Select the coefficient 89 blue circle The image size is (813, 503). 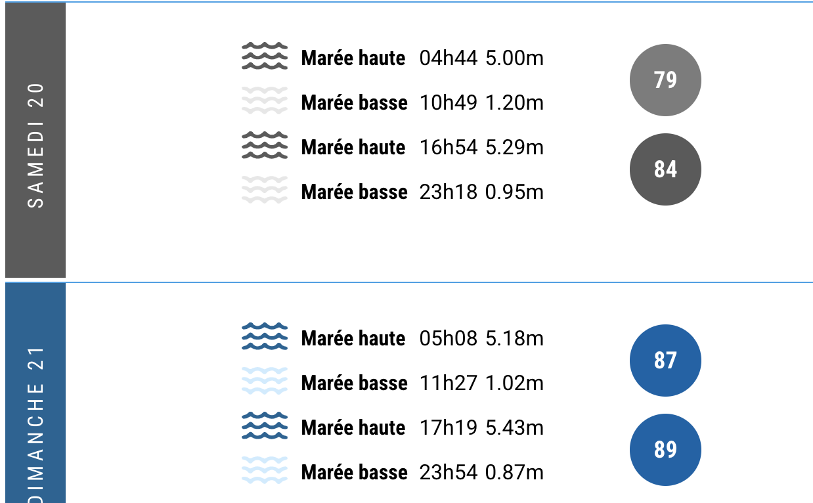665,450
